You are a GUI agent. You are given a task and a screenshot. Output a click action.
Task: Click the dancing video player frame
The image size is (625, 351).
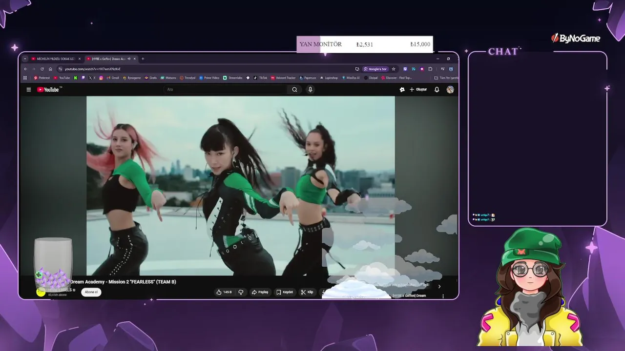[x=241, y=186]
